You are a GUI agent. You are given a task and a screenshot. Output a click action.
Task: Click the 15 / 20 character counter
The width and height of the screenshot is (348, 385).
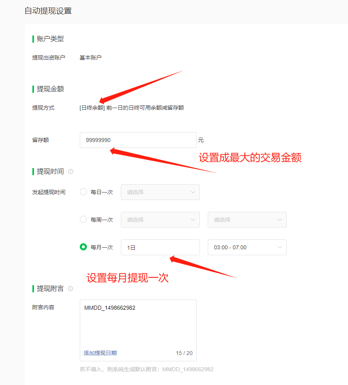[184, 353]
